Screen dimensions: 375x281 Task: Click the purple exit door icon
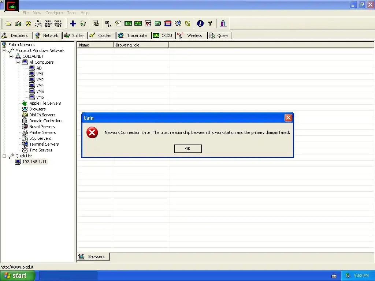[x=223, y=23]
